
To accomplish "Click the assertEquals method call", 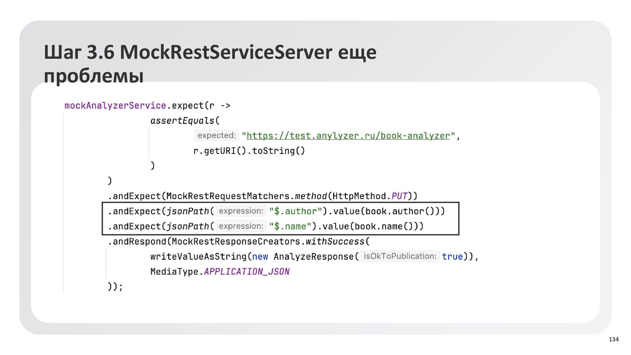I will pyautogui.click(x=182, y=121).
